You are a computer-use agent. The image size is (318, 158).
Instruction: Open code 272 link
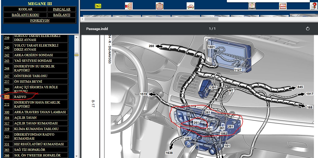coord(7,105)
